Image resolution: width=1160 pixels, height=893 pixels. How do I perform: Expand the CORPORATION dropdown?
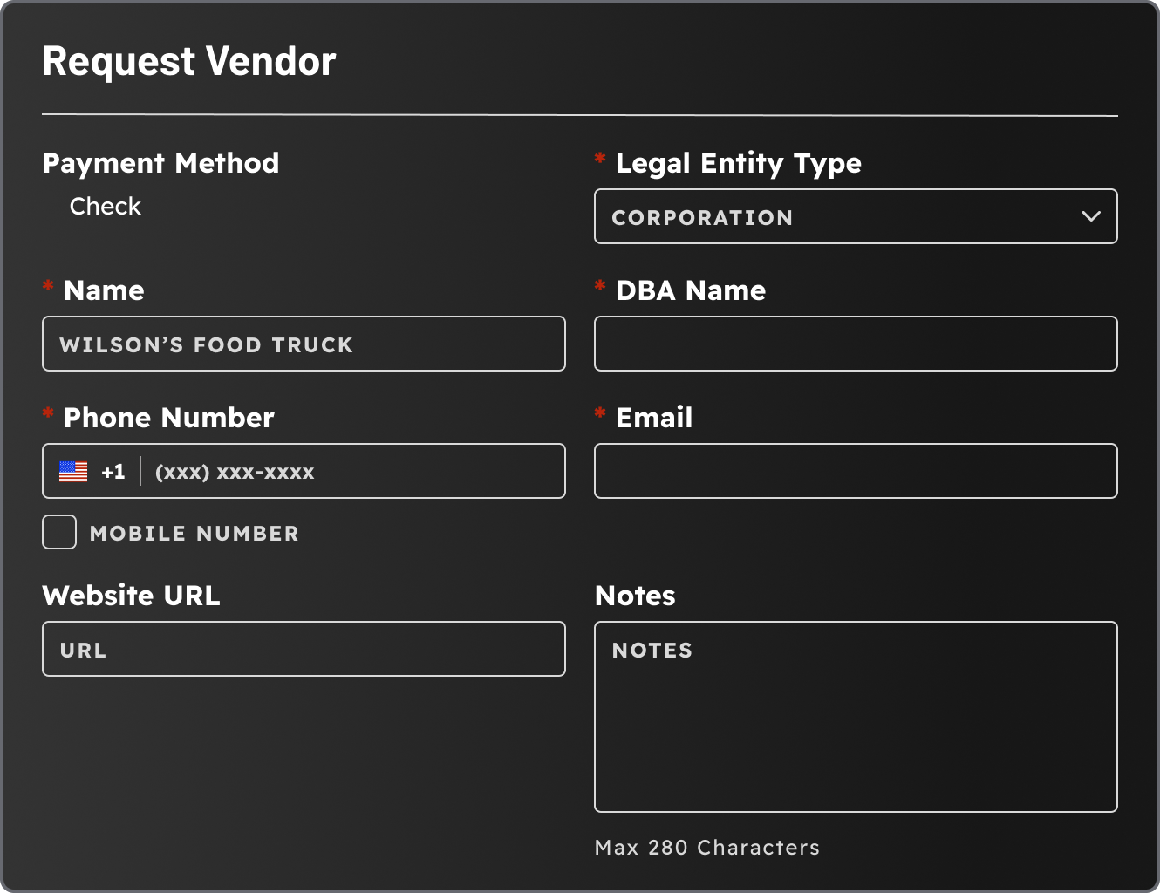(x=855, y=216)
